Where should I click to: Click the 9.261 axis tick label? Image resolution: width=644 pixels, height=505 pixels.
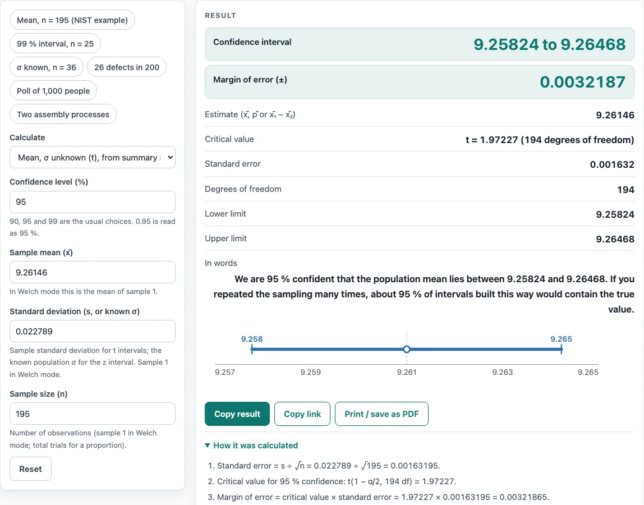pos(407,372)
